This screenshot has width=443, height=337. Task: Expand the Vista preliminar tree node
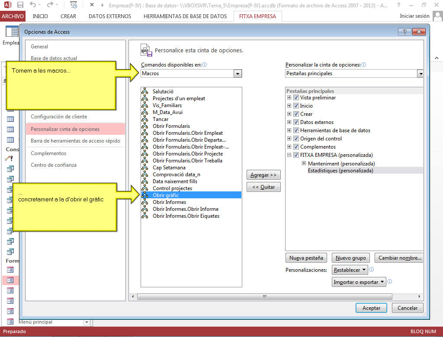click(289, 98)
